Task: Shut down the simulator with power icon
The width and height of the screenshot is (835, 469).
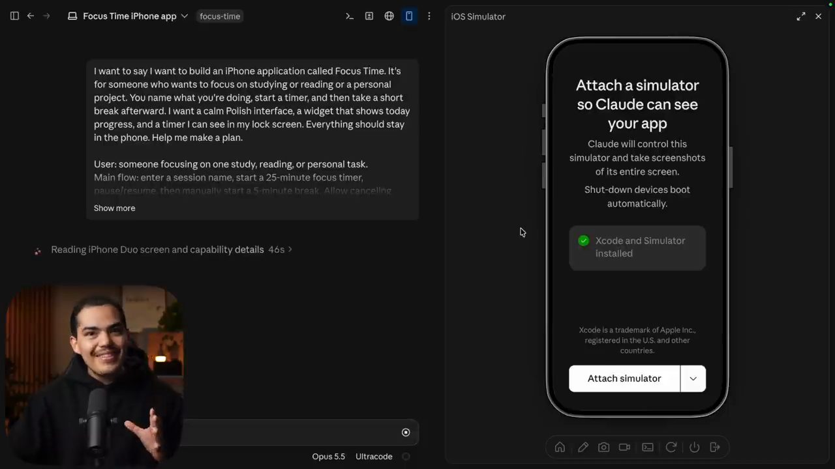Action: pos(694,447)
